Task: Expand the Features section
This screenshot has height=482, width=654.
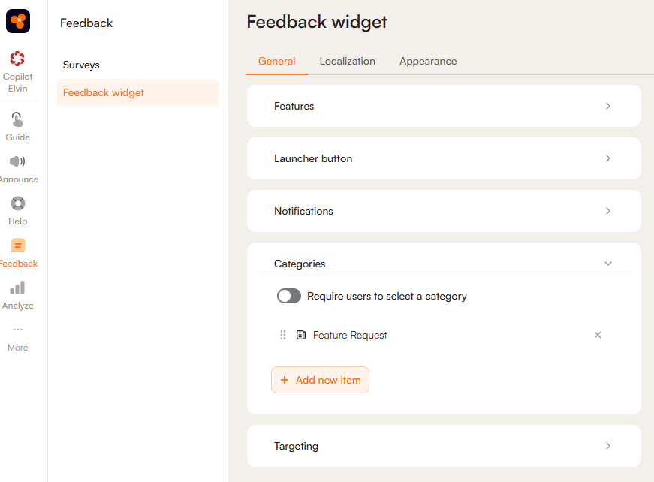Action: coord(607,106)
